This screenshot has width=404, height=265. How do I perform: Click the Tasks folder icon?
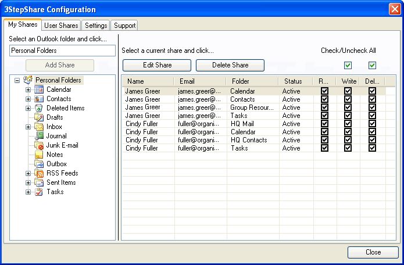[39, 192]
